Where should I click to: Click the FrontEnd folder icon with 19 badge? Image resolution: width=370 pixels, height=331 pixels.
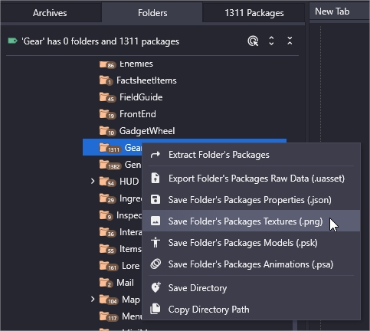pyautogui.click(x=107, y=114)
